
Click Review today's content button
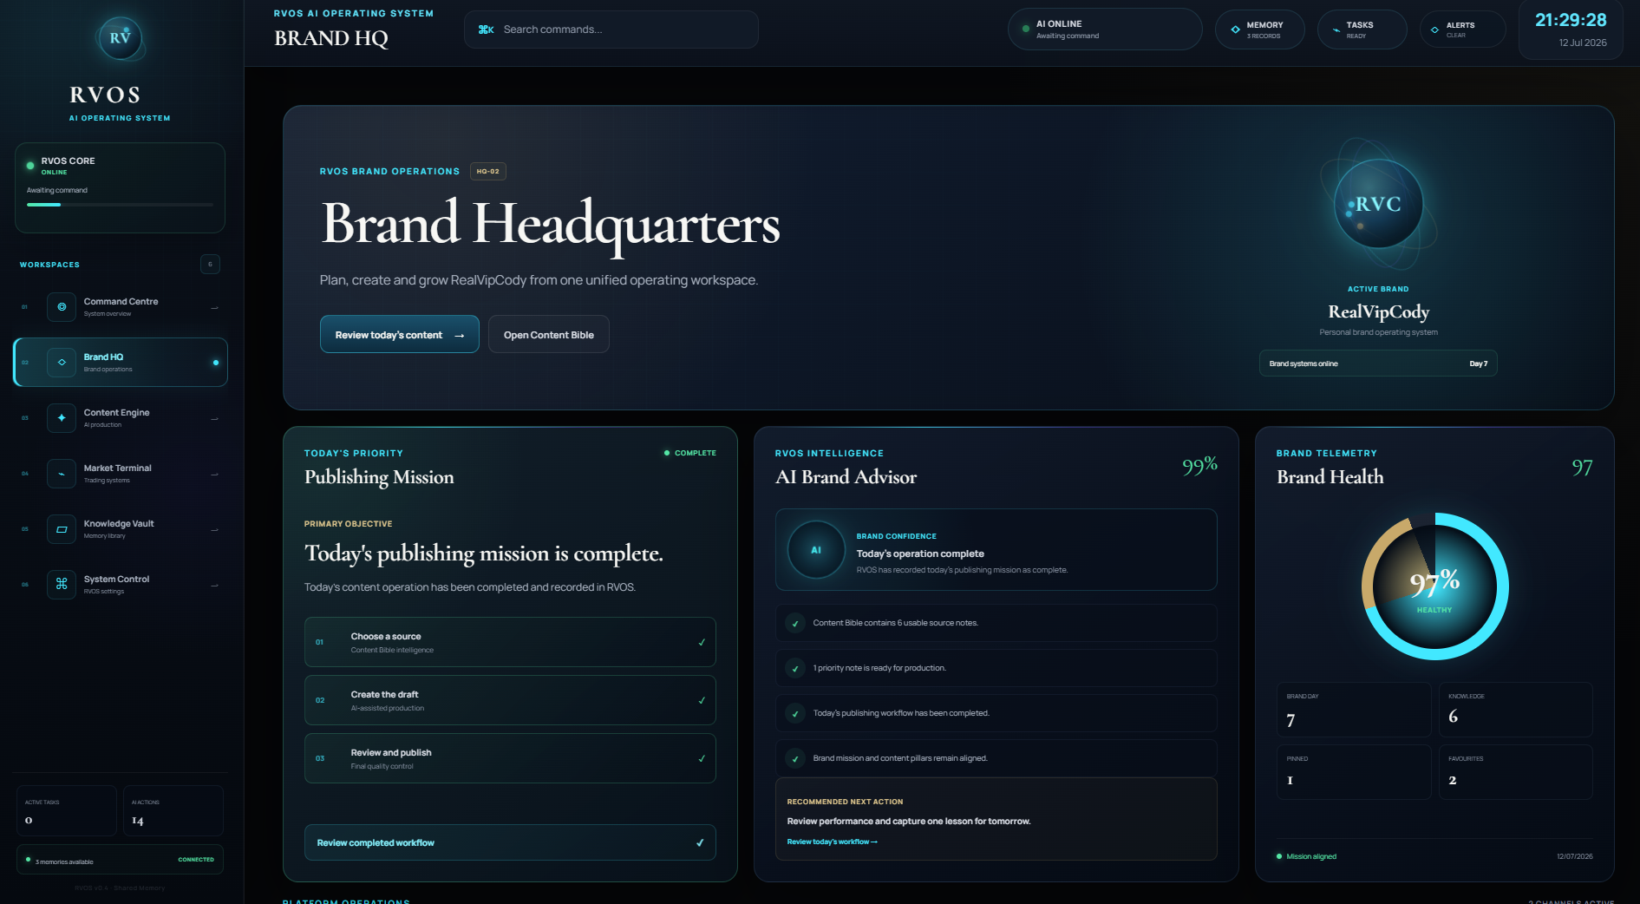click(400, 334)
